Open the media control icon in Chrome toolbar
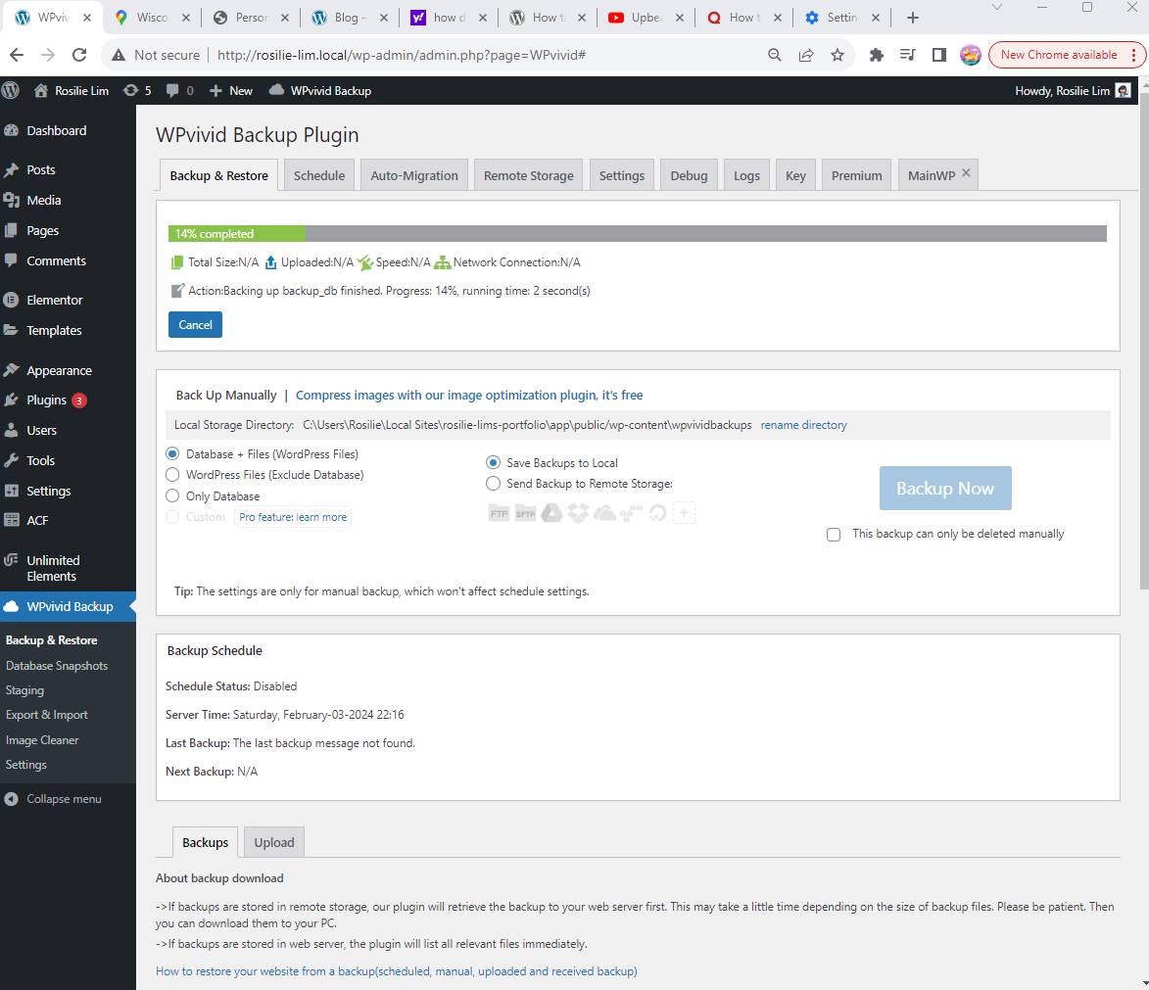The width and height of the screenshot is (1149, 990). point(907,55)
